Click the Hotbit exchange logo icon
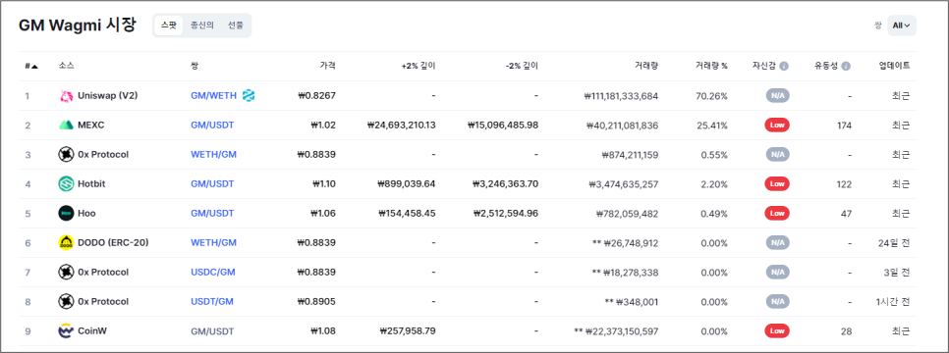 (66, 183)
